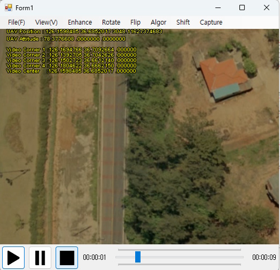
Task: Open the File(F) menu
Action: coord(17,23)
